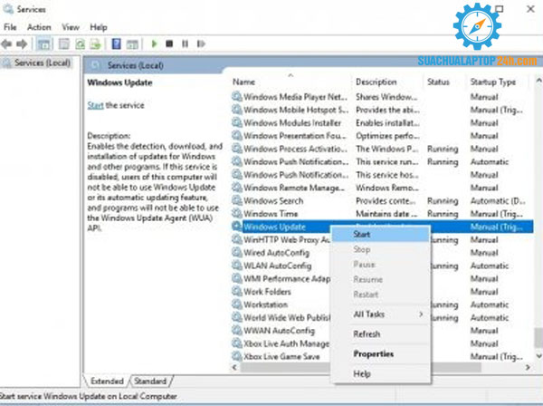The width and height of the screenshot is (543, 406).
Task: Click the vertical scrollbar down arrow
Action: point(538,356)
